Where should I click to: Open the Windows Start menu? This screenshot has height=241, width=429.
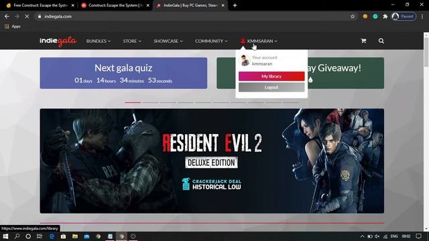tap(5, 236)
